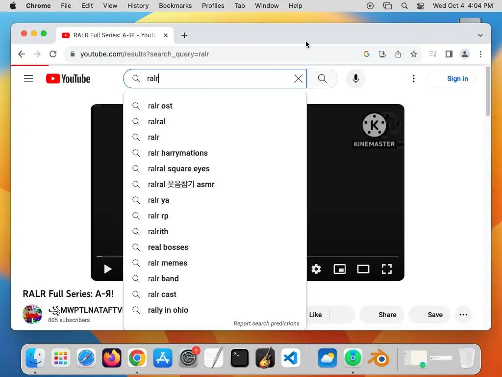502x377 pixels.
Task: Choose suggestion "ralr harrymations"
Action: coord(215,153)
